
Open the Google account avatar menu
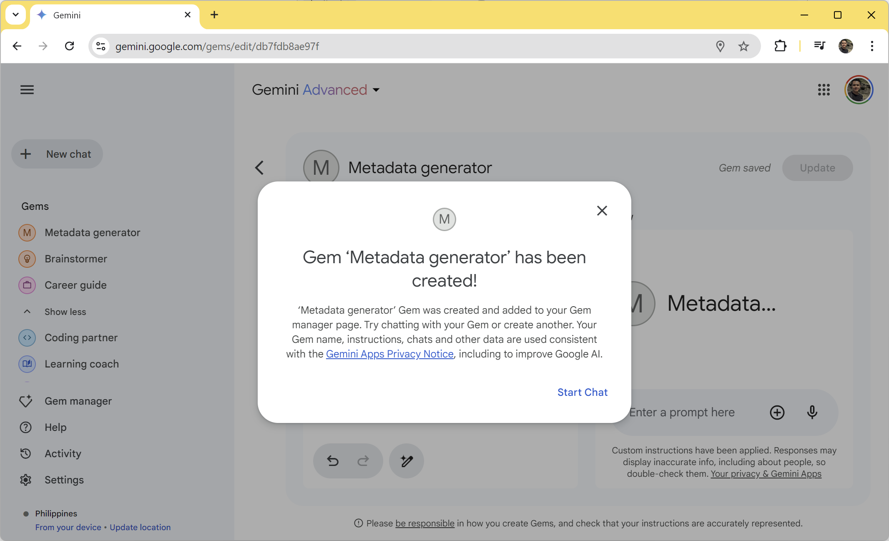point(858,90)
